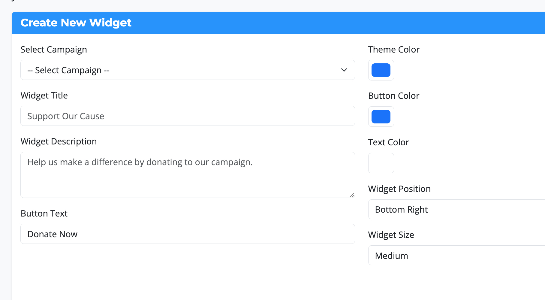Grab the textarea resize handle corner
This screenshot has height=300, width=545.
click(x=352, y=195)
